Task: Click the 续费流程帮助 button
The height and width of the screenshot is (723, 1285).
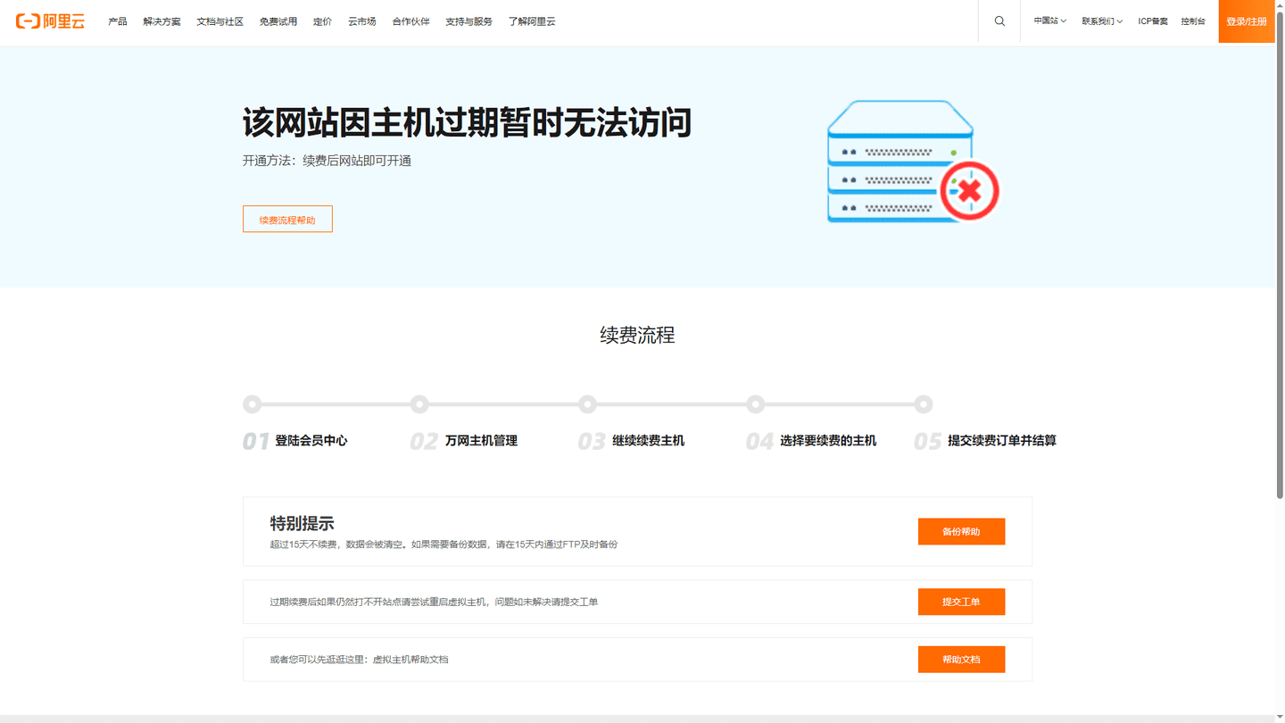Action: 287,219
